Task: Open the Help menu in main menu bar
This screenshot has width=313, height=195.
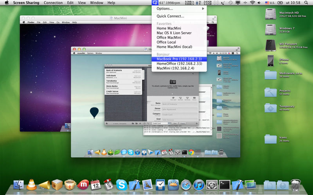Action: [x=111, y=3]
